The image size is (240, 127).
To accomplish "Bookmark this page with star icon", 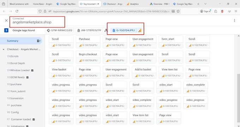I will [178, 11].
